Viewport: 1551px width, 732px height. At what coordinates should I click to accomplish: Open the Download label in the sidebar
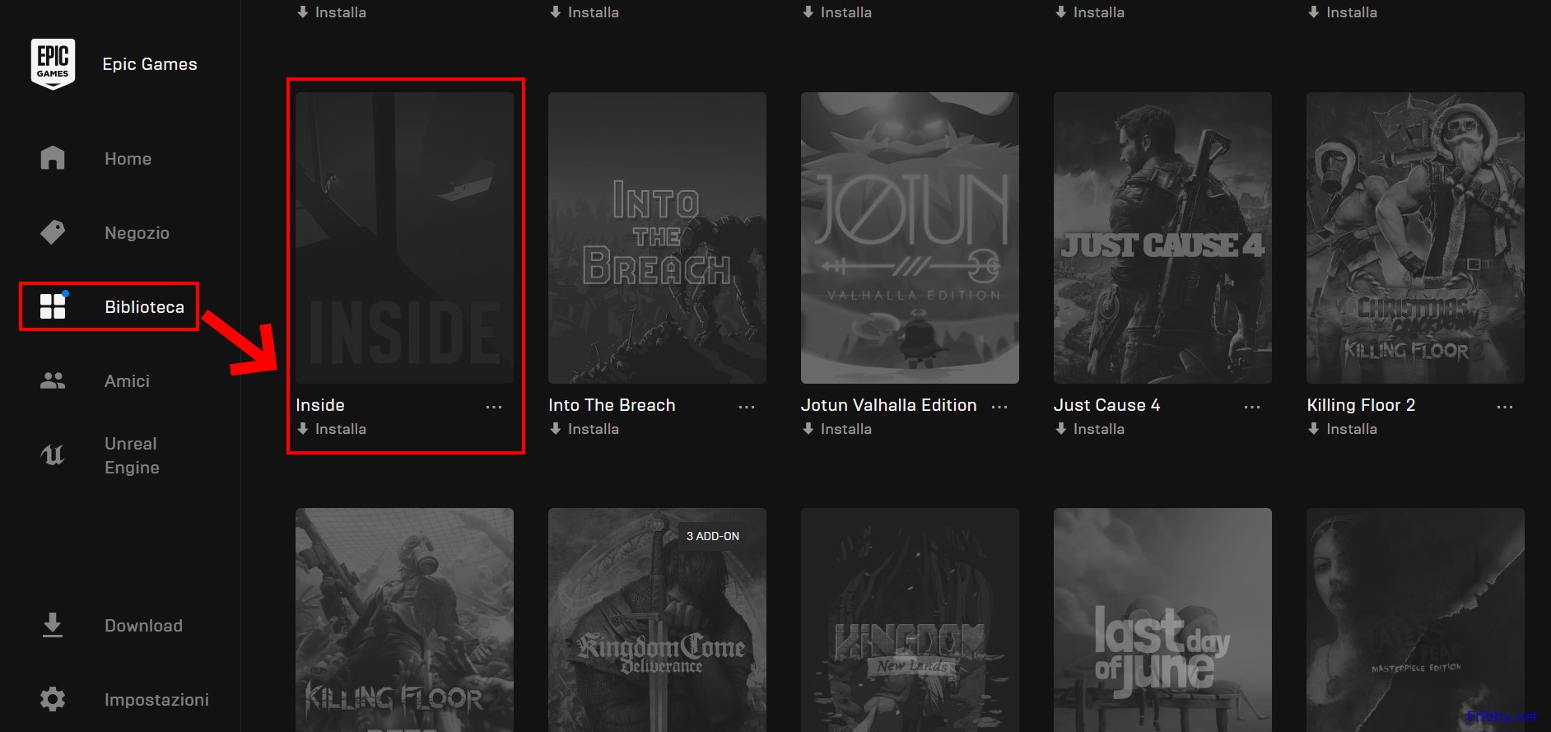point(143,626)
